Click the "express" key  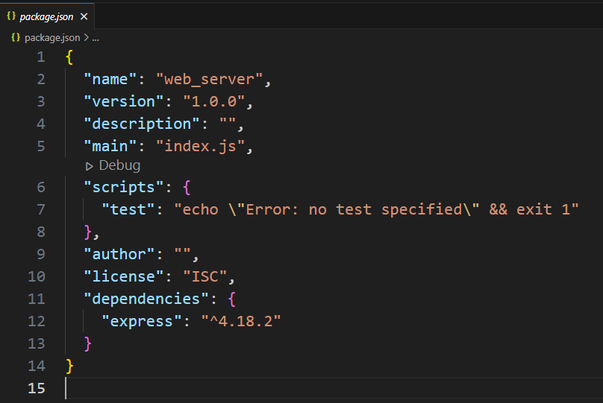point(142,321)
